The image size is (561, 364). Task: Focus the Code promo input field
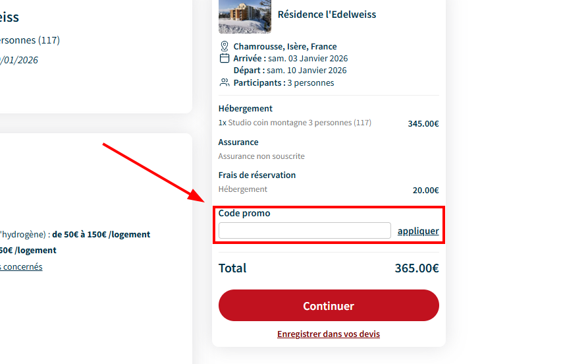[x=305, y=231]
